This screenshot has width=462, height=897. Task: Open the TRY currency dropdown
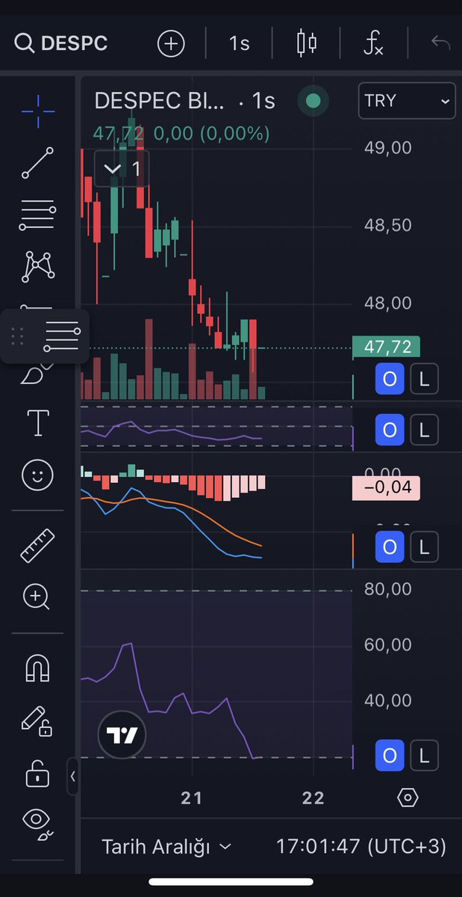tap(407, 101)
